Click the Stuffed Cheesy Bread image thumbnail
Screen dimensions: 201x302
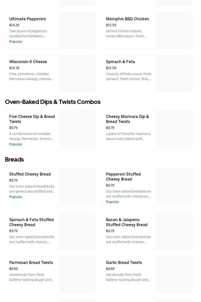(77, 186)
